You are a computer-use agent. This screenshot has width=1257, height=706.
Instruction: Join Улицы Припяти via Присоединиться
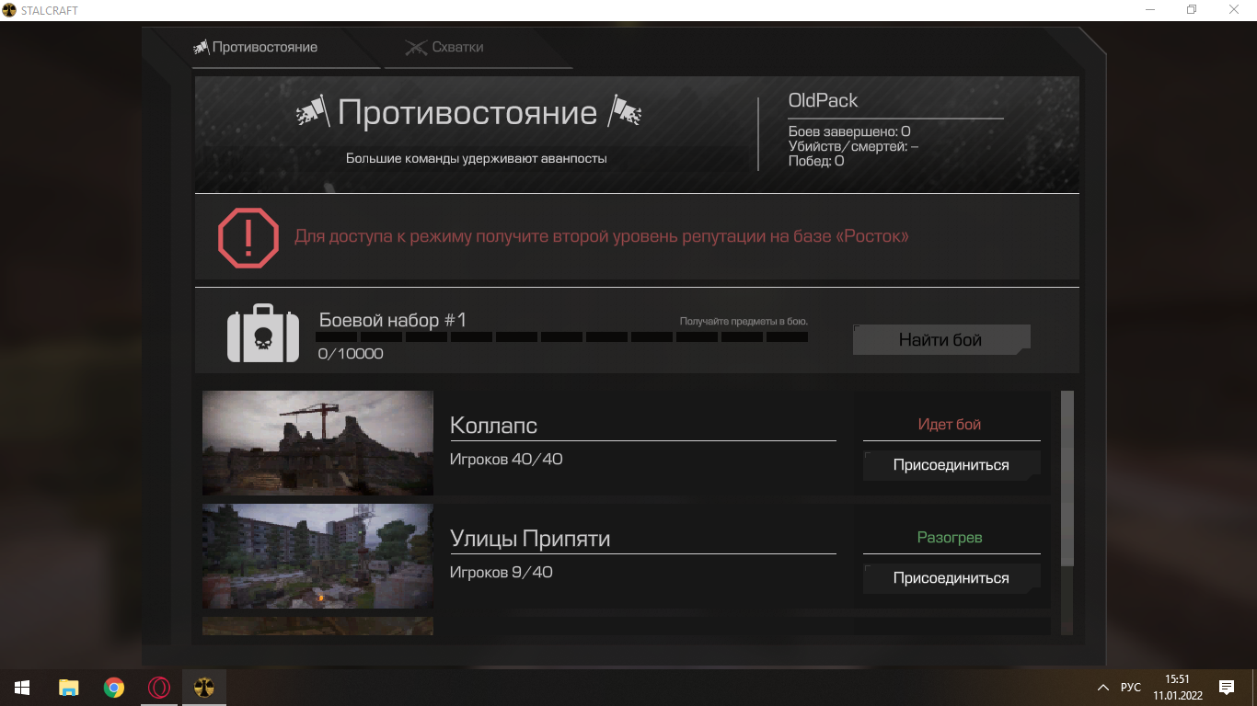(951, 578)
